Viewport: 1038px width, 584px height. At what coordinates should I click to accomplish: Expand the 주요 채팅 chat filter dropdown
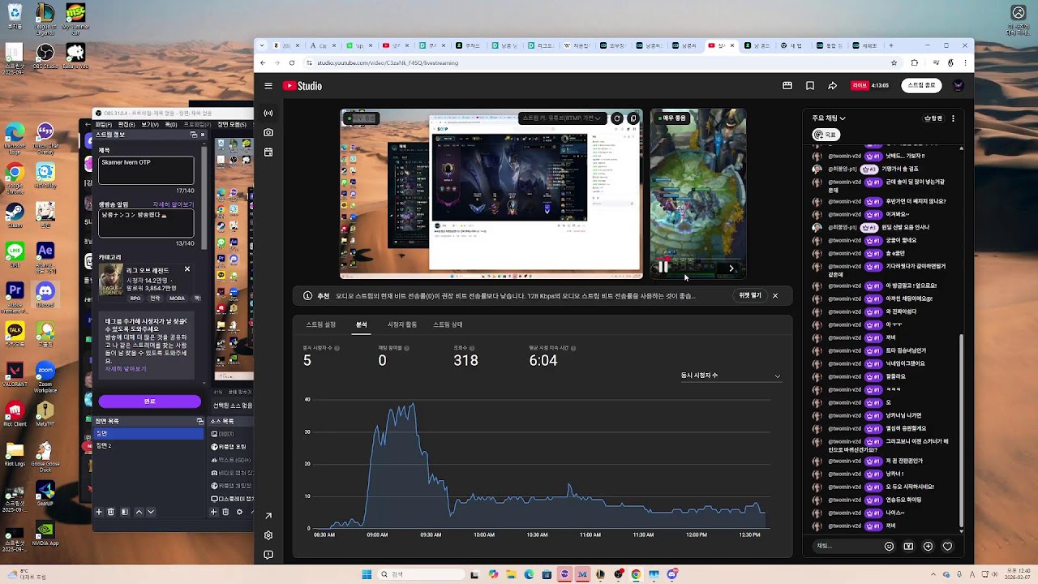[x=829, y=118]
